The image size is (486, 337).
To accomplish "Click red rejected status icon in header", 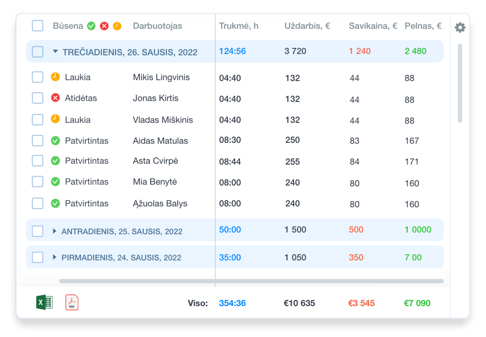I will (x=104, y=26).
